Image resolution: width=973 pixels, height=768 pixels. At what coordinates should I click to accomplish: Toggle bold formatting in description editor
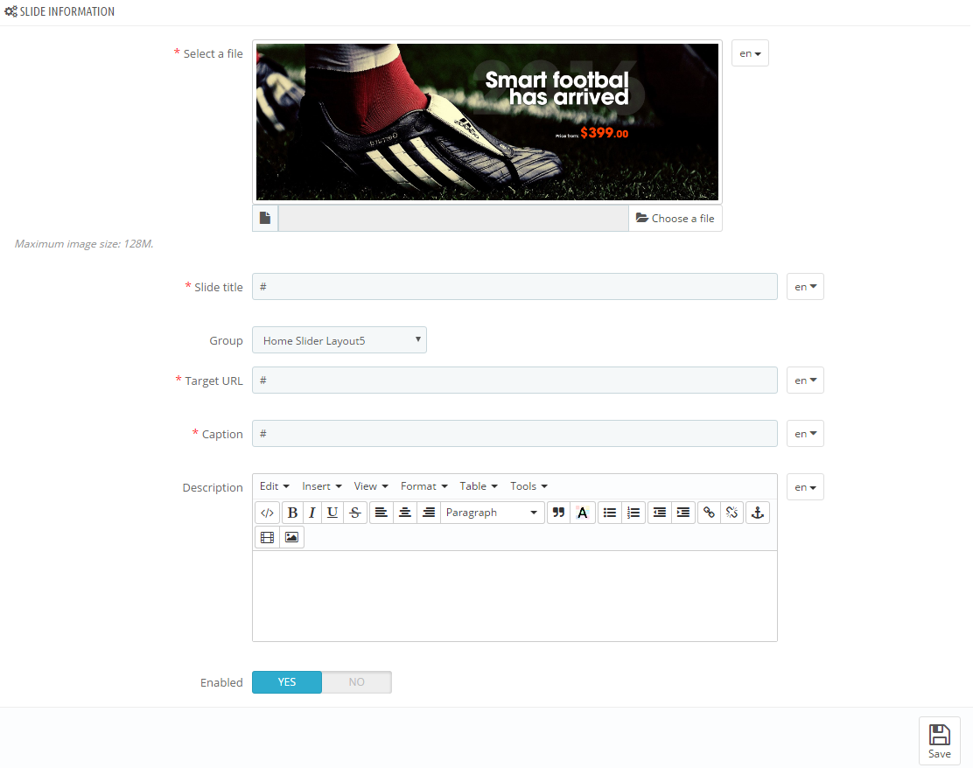[293, 513]
